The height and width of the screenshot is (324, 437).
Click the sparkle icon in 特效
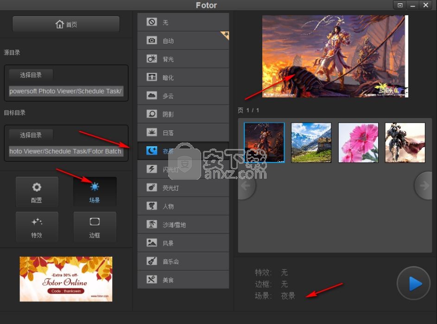tap(37, 222)
